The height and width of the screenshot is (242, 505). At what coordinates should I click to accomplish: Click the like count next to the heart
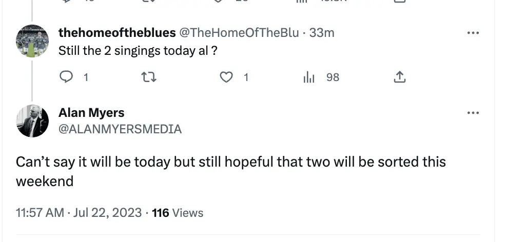click(246, 77)
